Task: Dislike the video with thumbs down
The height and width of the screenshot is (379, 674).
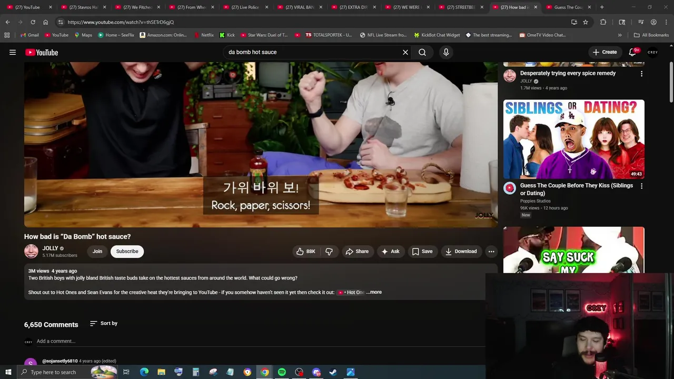Action: pos(329,252)
